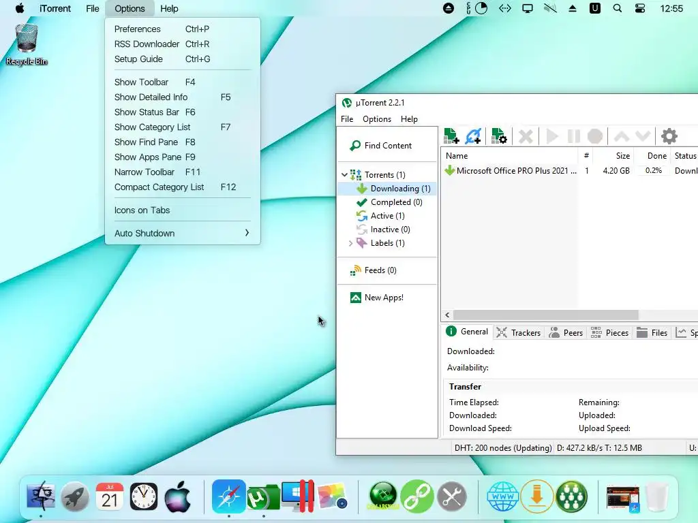The height and width of the screenshot is (523, 698).
Task: Click the Spotlight search magnifier icon
Action: 618,8
